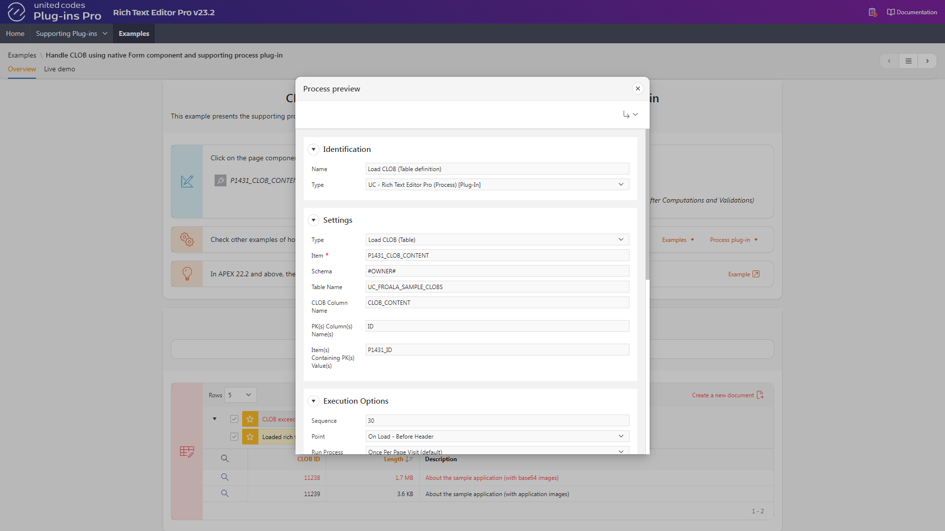Click the star icon in CLOB exceeds row
The width and height of the screenshot is (945, 531).
(x=250, y=419)
